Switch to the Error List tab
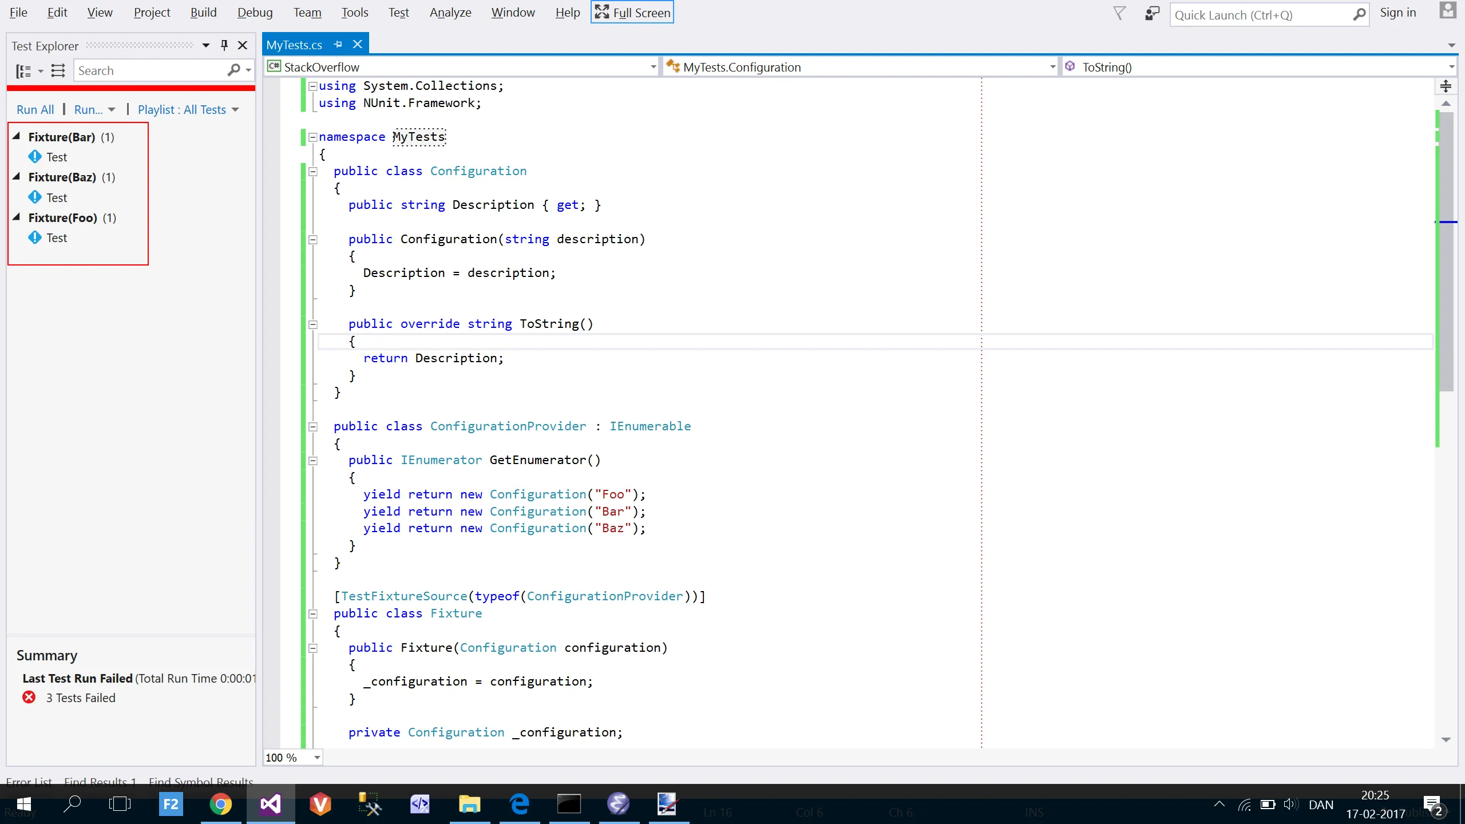1465x824 pixels. 29,782
